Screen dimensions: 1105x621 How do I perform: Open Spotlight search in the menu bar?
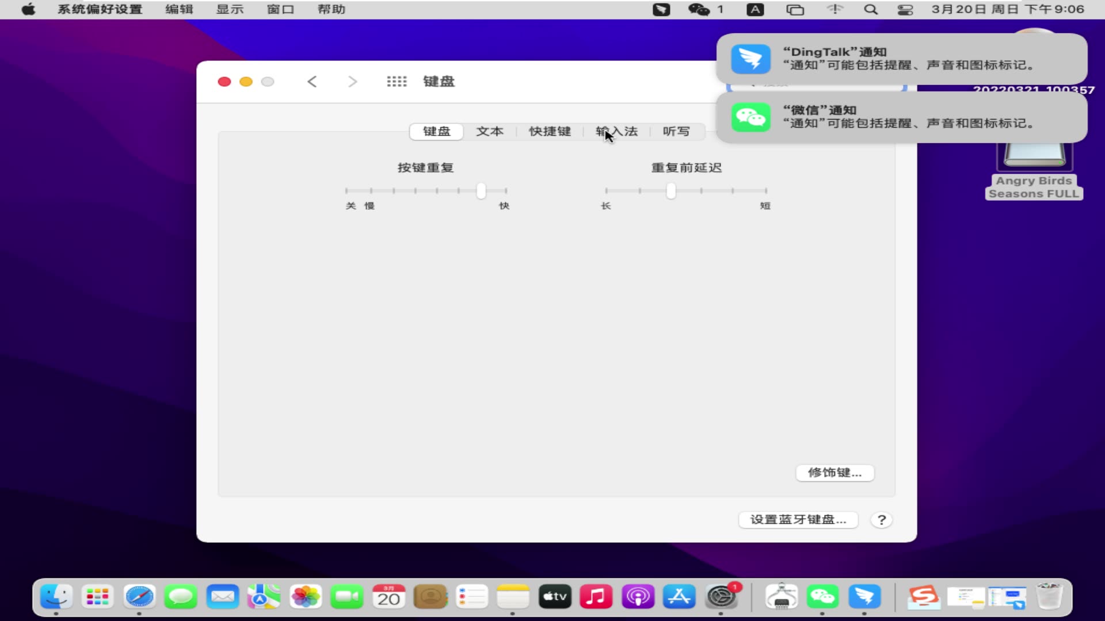click(871, 9)
